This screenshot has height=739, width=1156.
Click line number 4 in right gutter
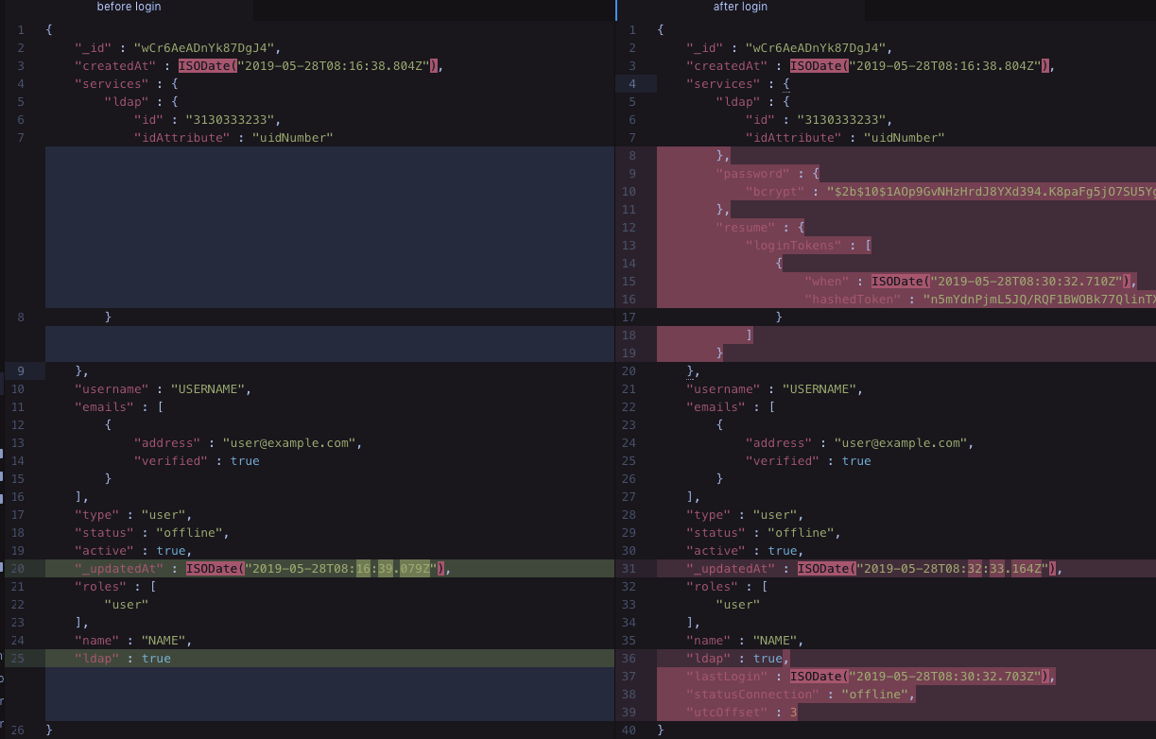[x=633, y=84]
